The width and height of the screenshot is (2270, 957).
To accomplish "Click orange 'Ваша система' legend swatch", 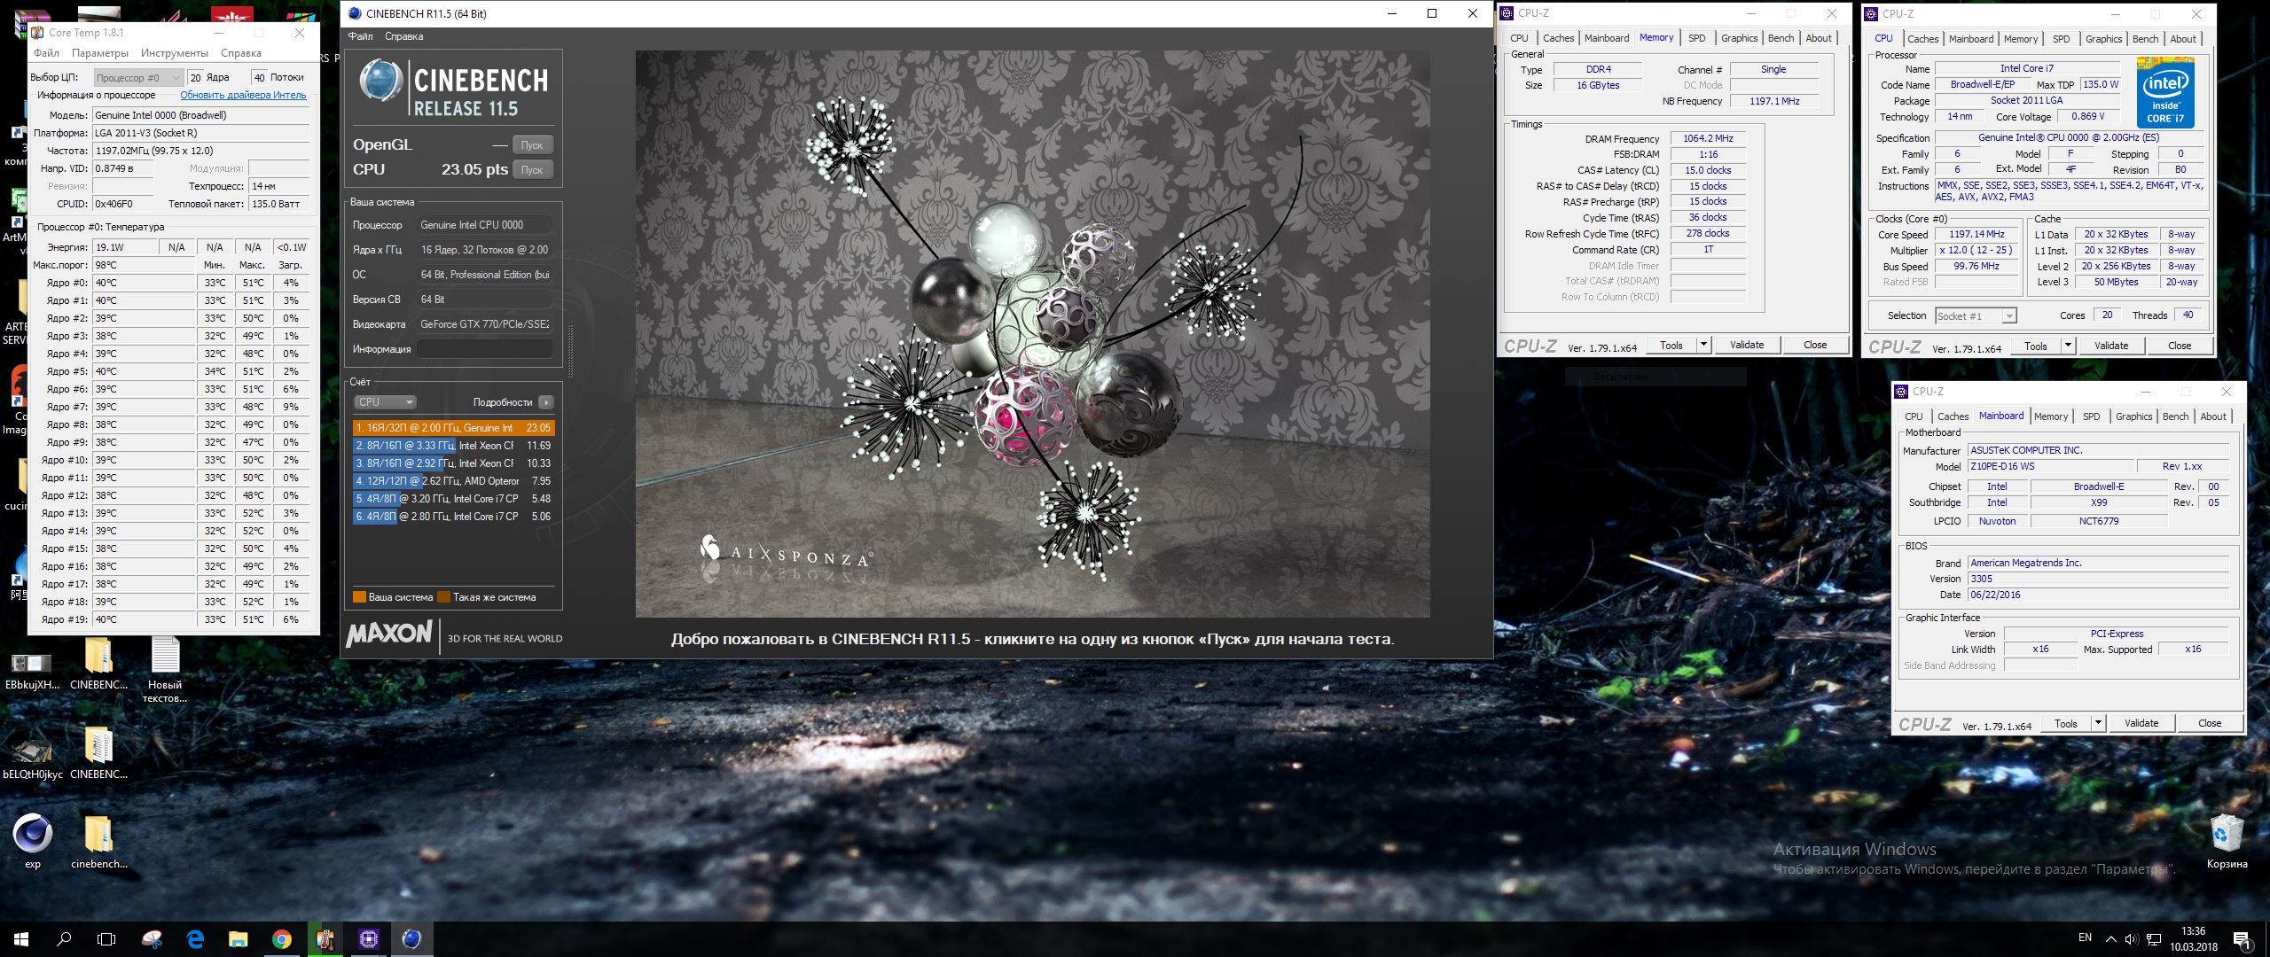I will click(x=359, y=597).
